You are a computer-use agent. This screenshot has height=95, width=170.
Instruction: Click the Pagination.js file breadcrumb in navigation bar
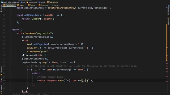52,2
